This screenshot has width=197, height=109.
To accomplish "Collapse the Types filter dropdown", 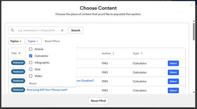I will [x=34, y=41].
